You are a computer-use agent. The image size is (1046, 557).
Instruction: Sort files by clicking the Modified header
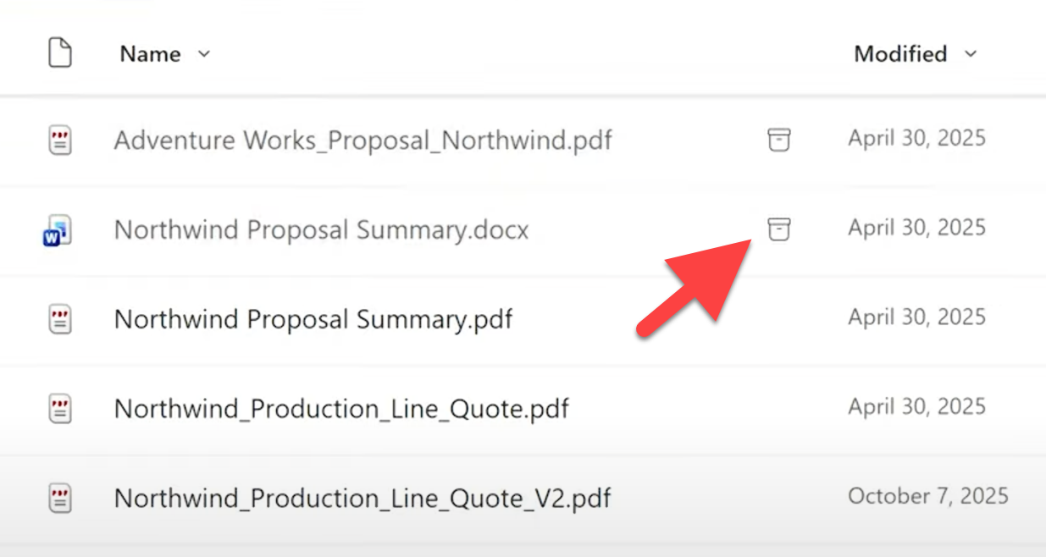900,53
